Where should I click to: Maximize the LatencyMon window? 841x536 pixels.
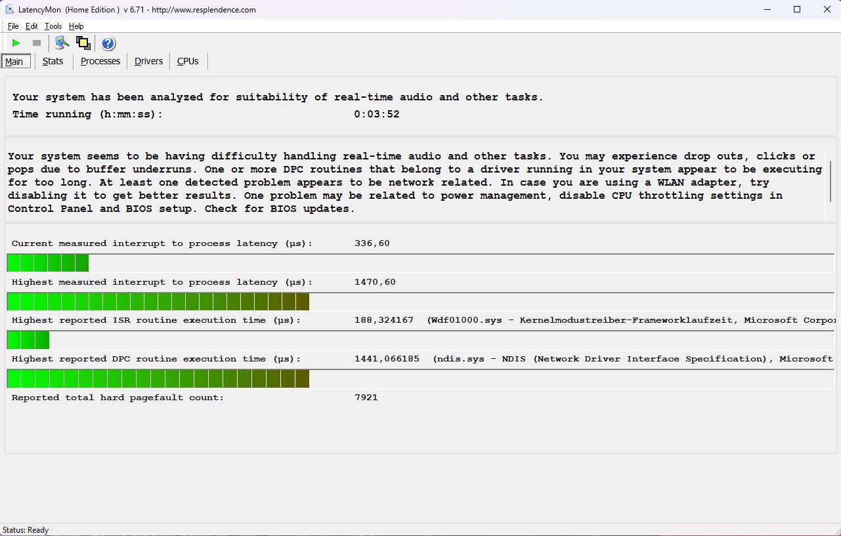tap(797, 10)
